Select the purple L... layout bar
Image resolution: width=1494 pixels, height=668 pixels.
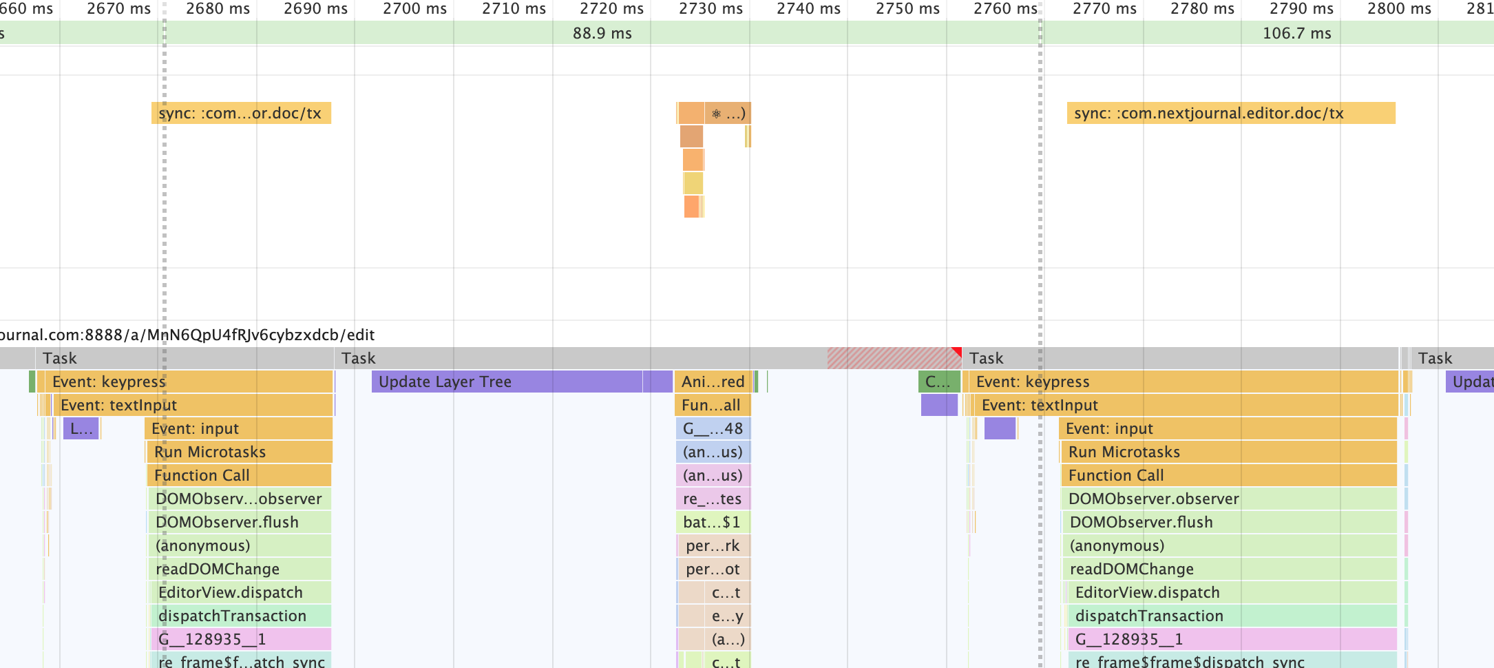(81, 428)
